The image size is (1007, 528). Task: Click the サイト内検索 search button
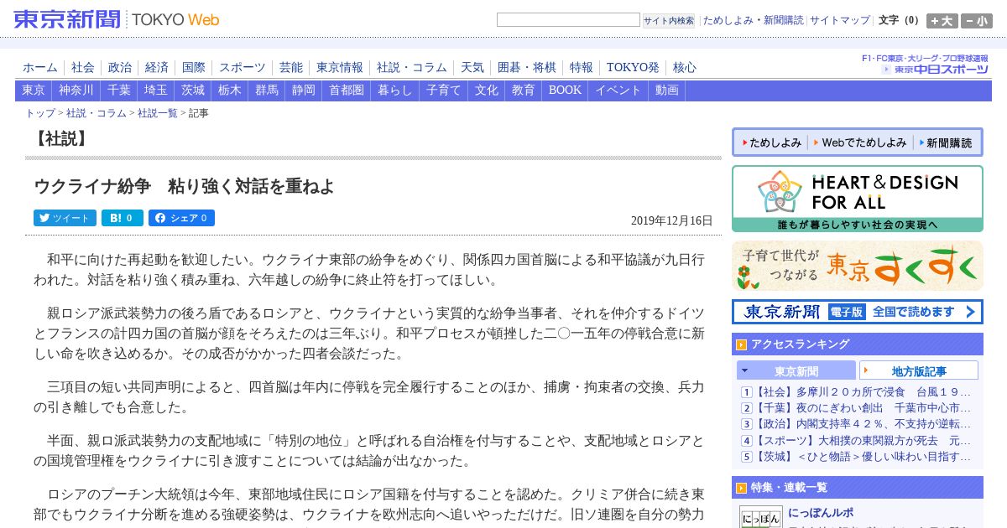(x=669, y=20)
